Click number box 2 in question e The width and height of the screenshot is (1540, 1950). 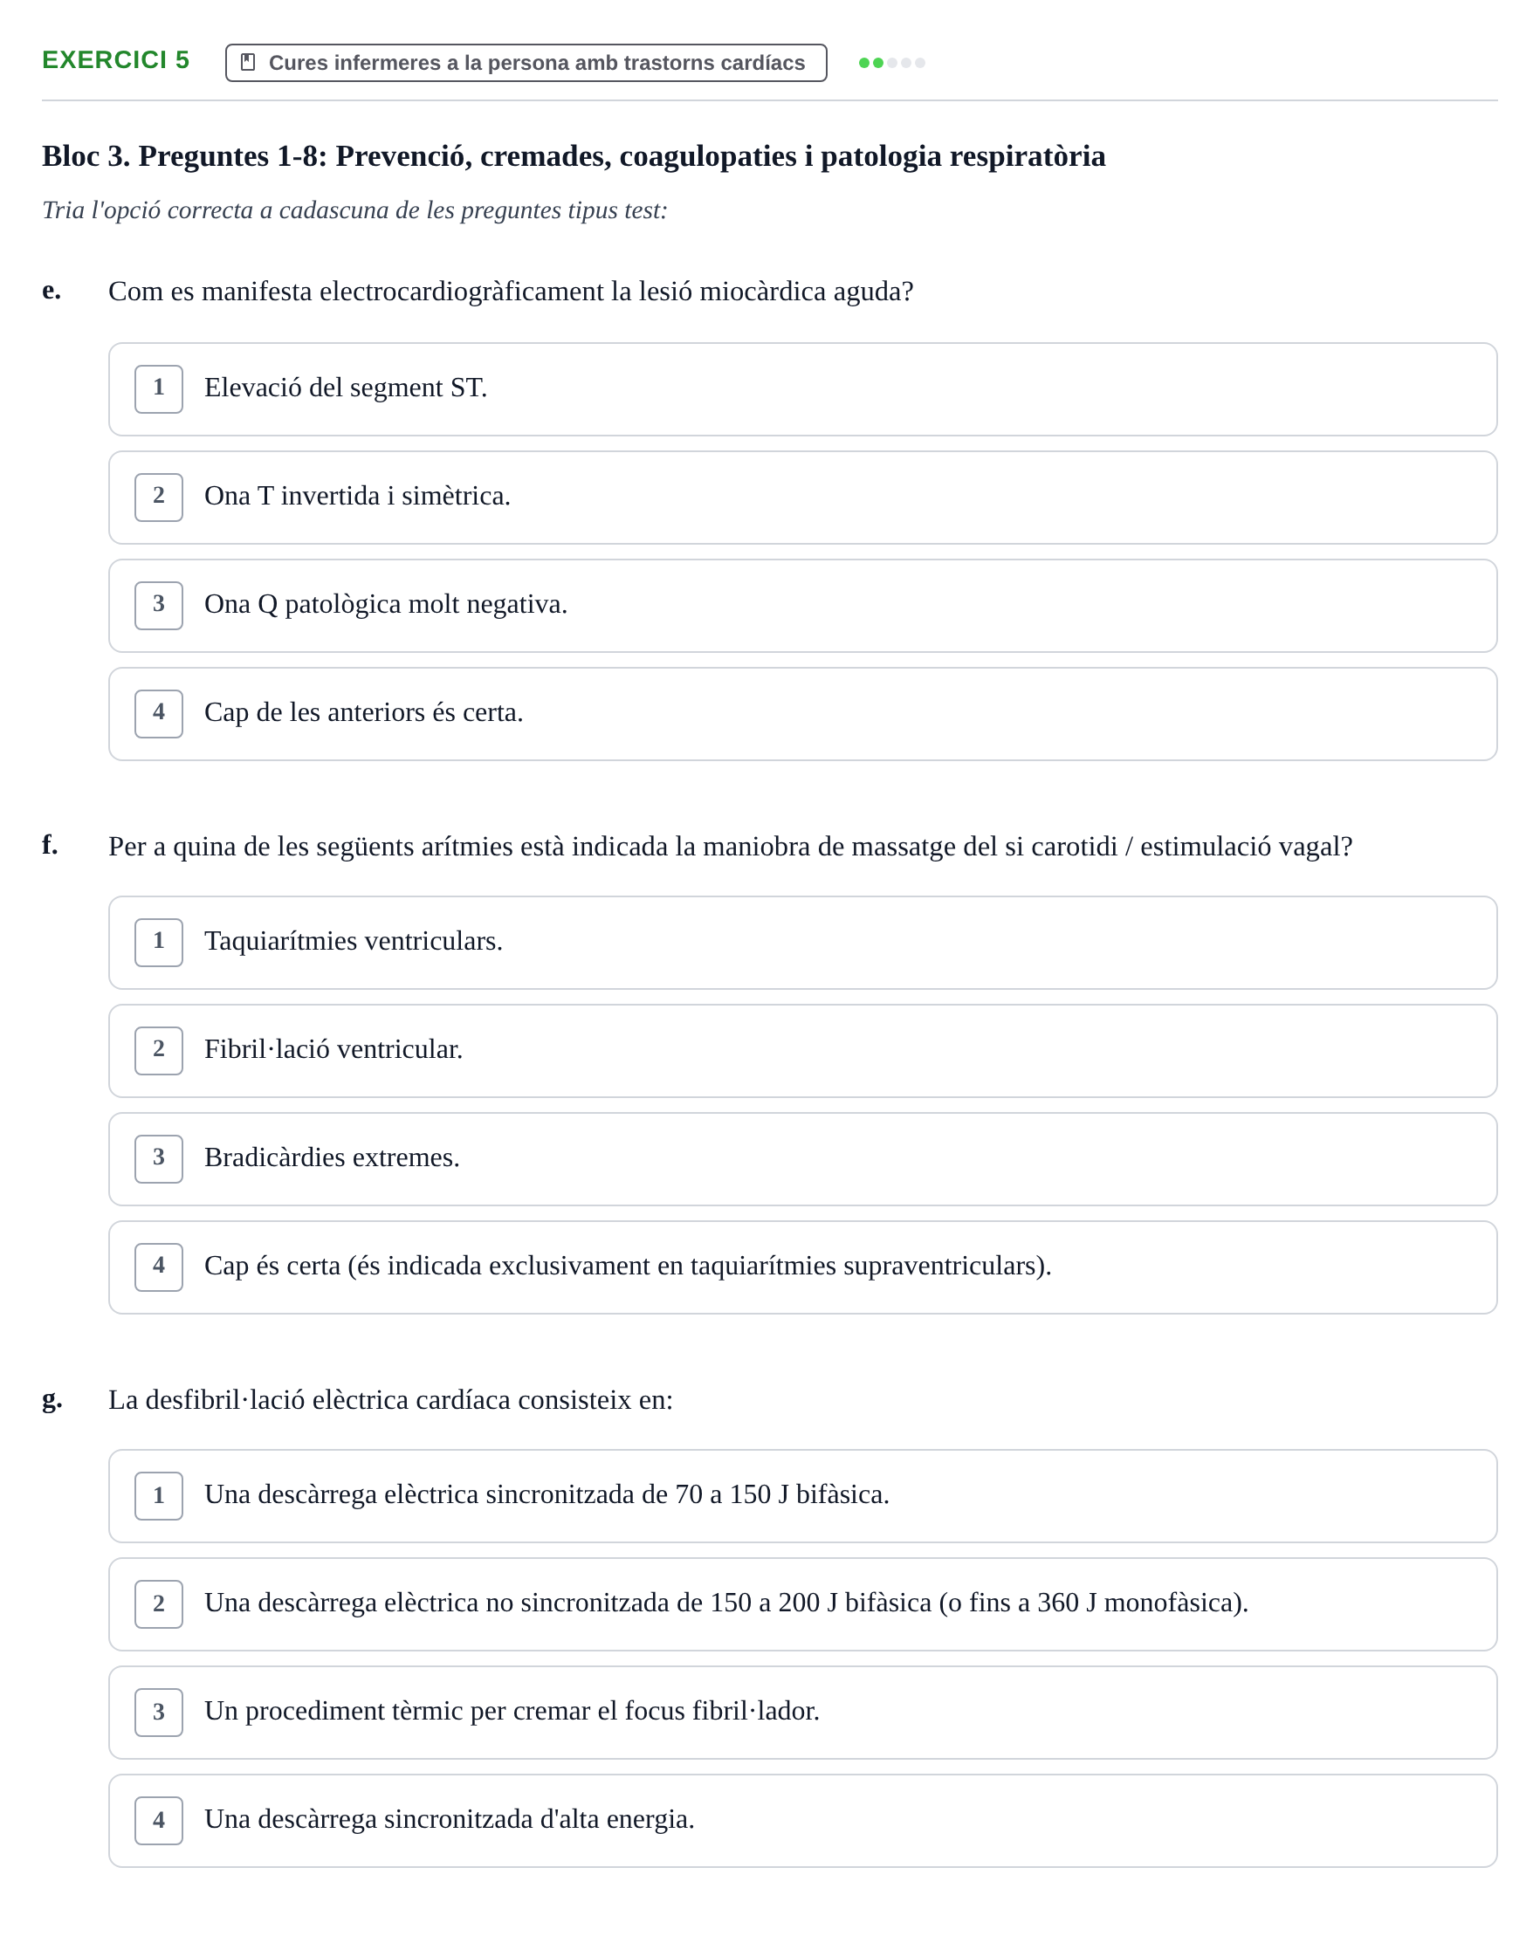[159, 497]
